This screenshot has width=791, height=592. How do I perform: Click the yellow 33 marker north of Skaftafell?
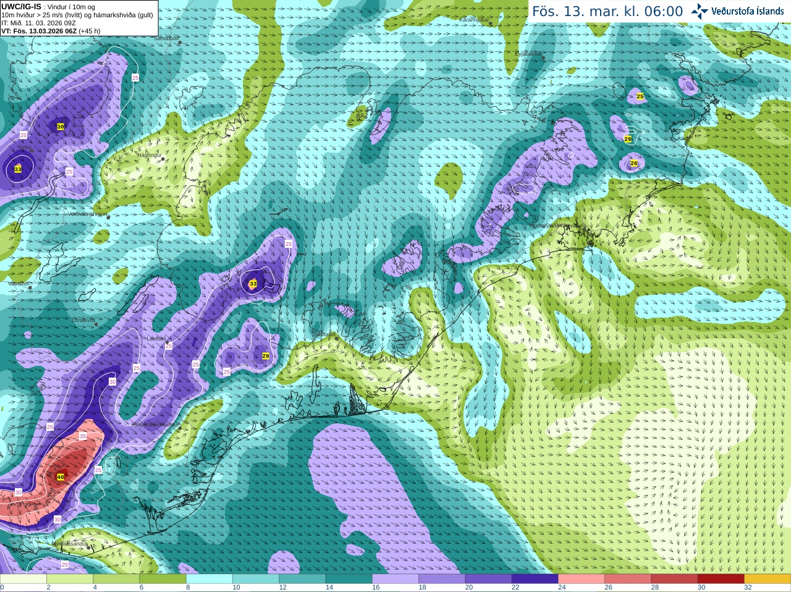(253, 284)
